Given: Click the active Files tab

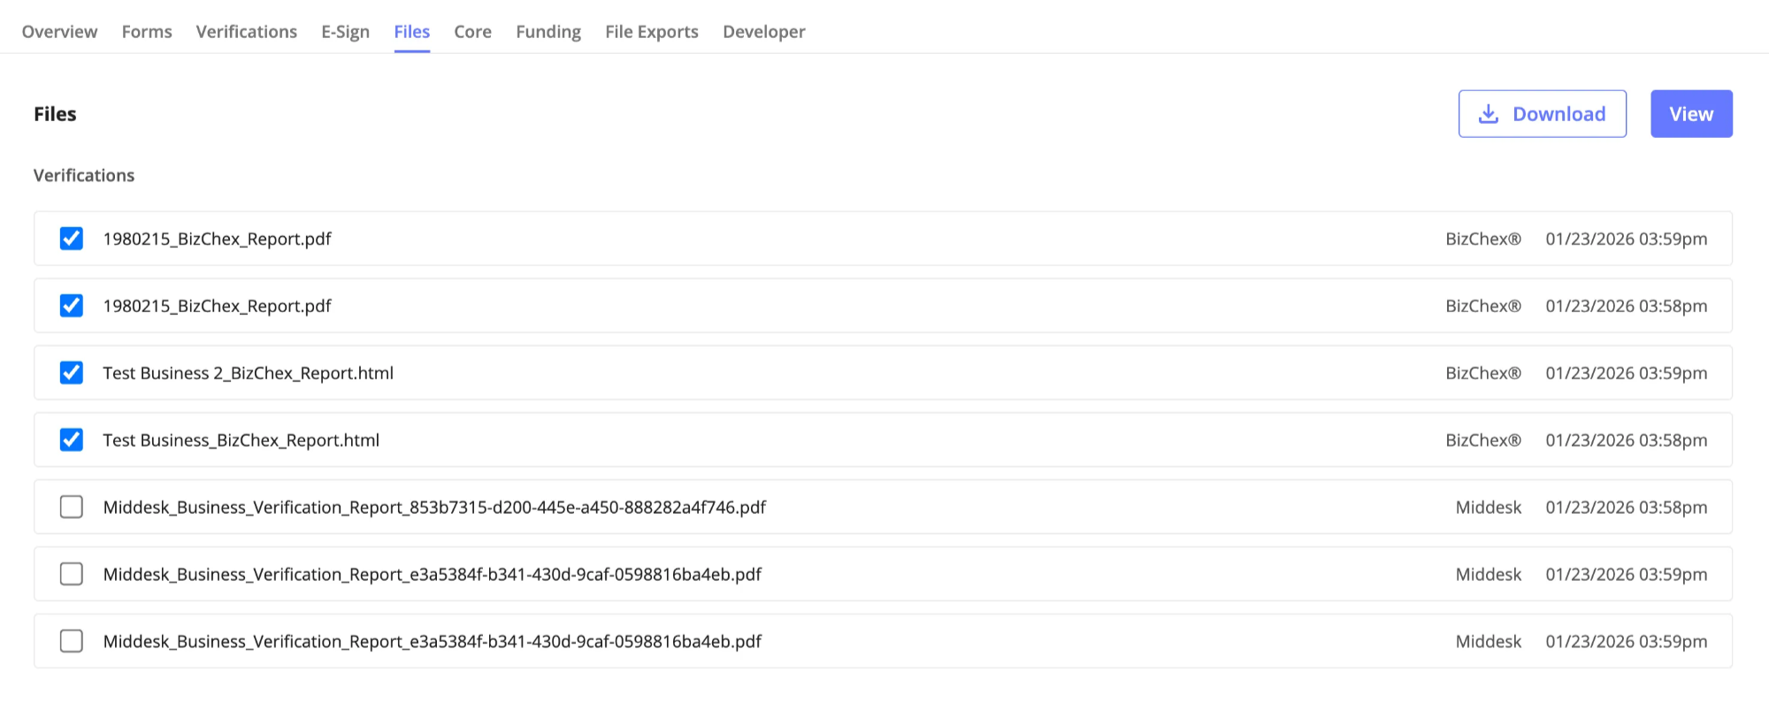Looking at the screenshot, I should [x=411, y=32].
